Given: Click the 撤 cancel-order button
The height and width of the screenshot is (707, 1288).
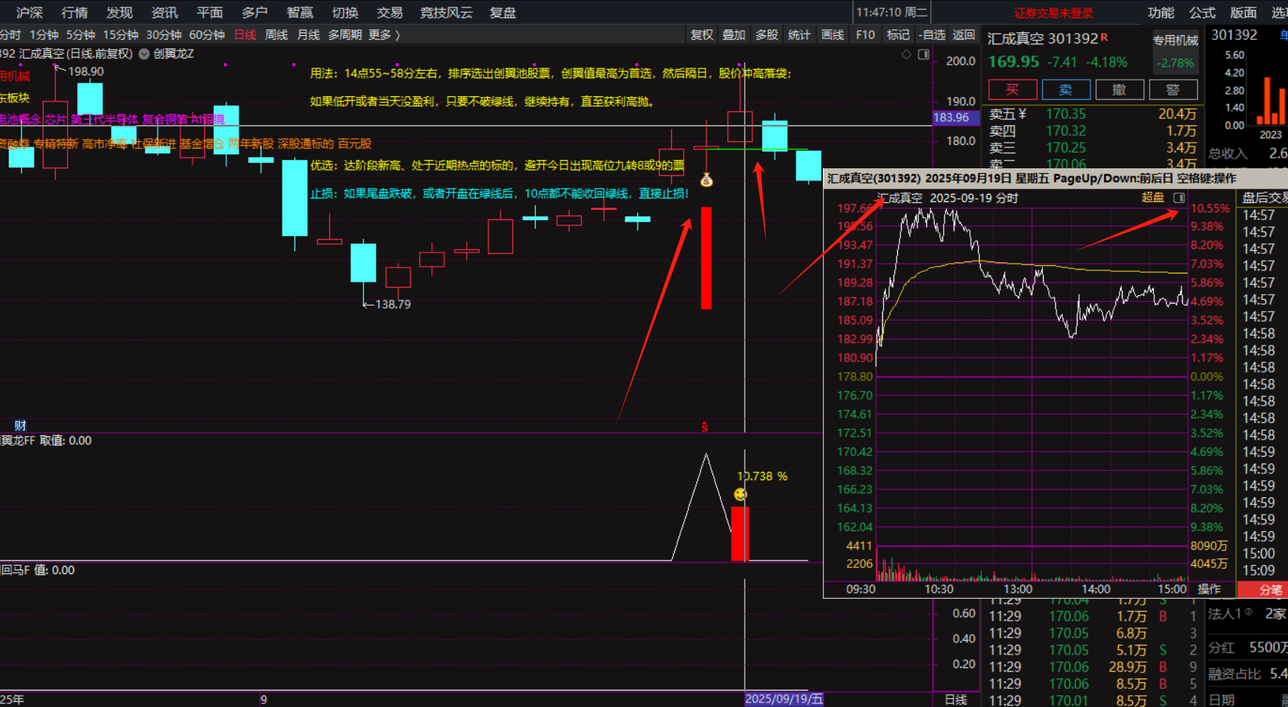Looking at the screenshot, I should 1119,89.
